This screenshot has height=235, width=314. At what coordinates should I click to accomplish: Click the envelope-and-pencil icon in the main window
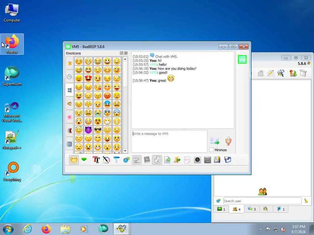[x=270, y=73]
